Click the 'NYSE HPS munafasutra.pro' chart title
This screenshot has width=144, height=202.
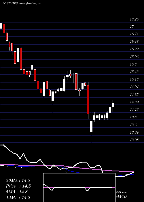pos(22,3)
